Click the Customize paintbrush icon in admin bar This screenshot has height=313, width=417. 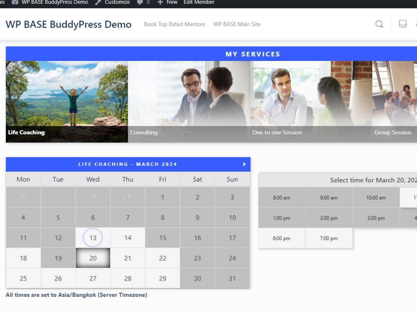98,2
